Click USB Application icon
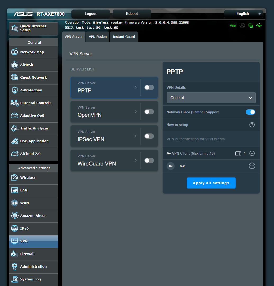The height and width of the screenshot is (286, 274). [x=15, y=141]
